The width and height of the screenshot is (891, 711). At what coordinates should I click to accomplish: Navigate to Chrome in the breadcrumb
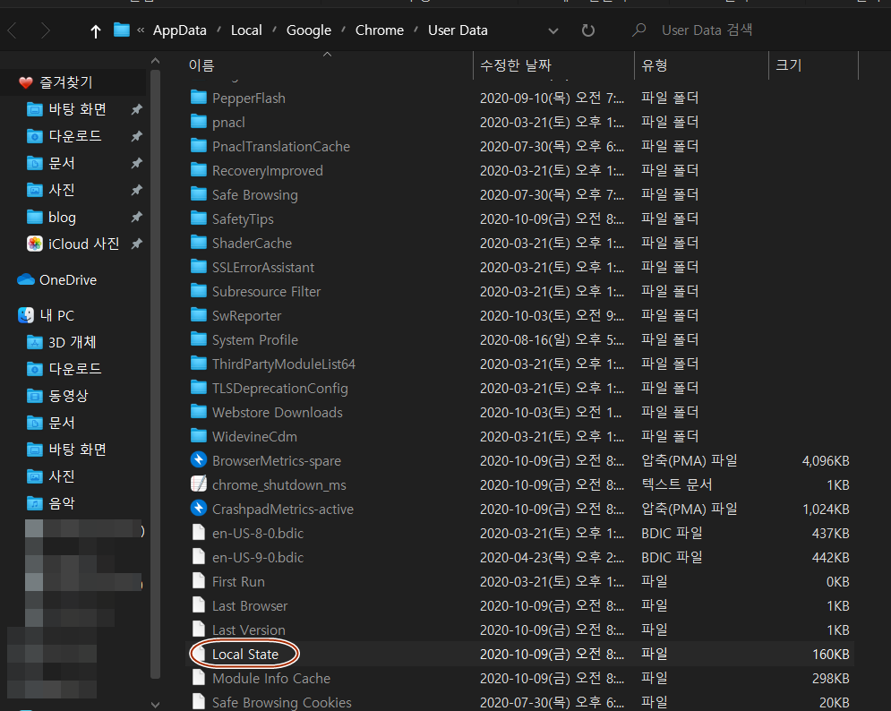380,30
